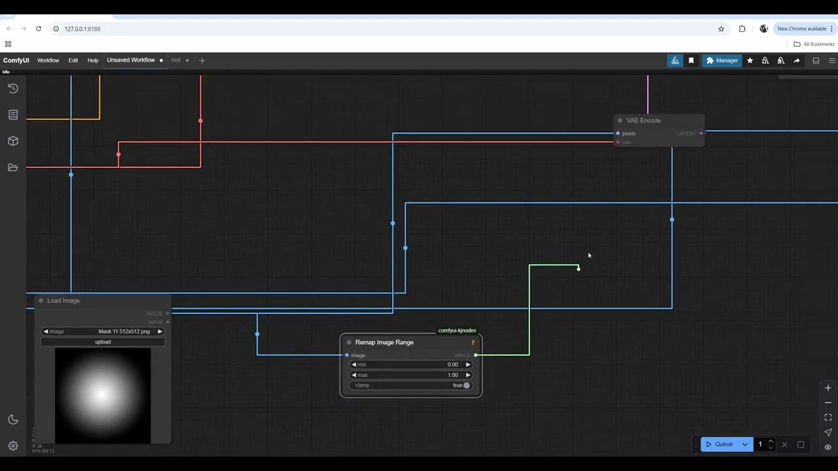Select next image with right arrow

tap(160, 332)
